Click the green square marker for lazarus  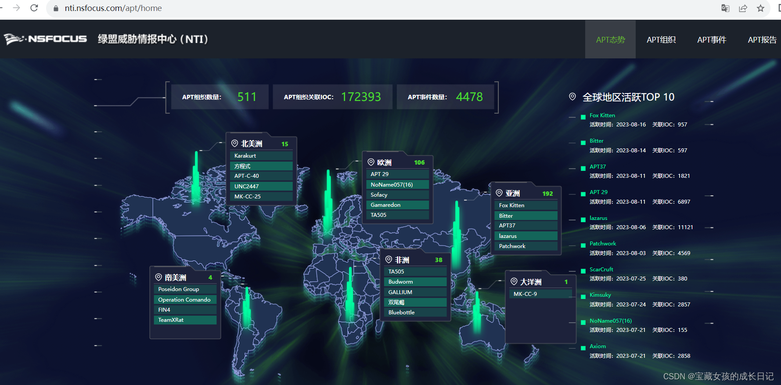pyautogui.click(x=583, y=219)
